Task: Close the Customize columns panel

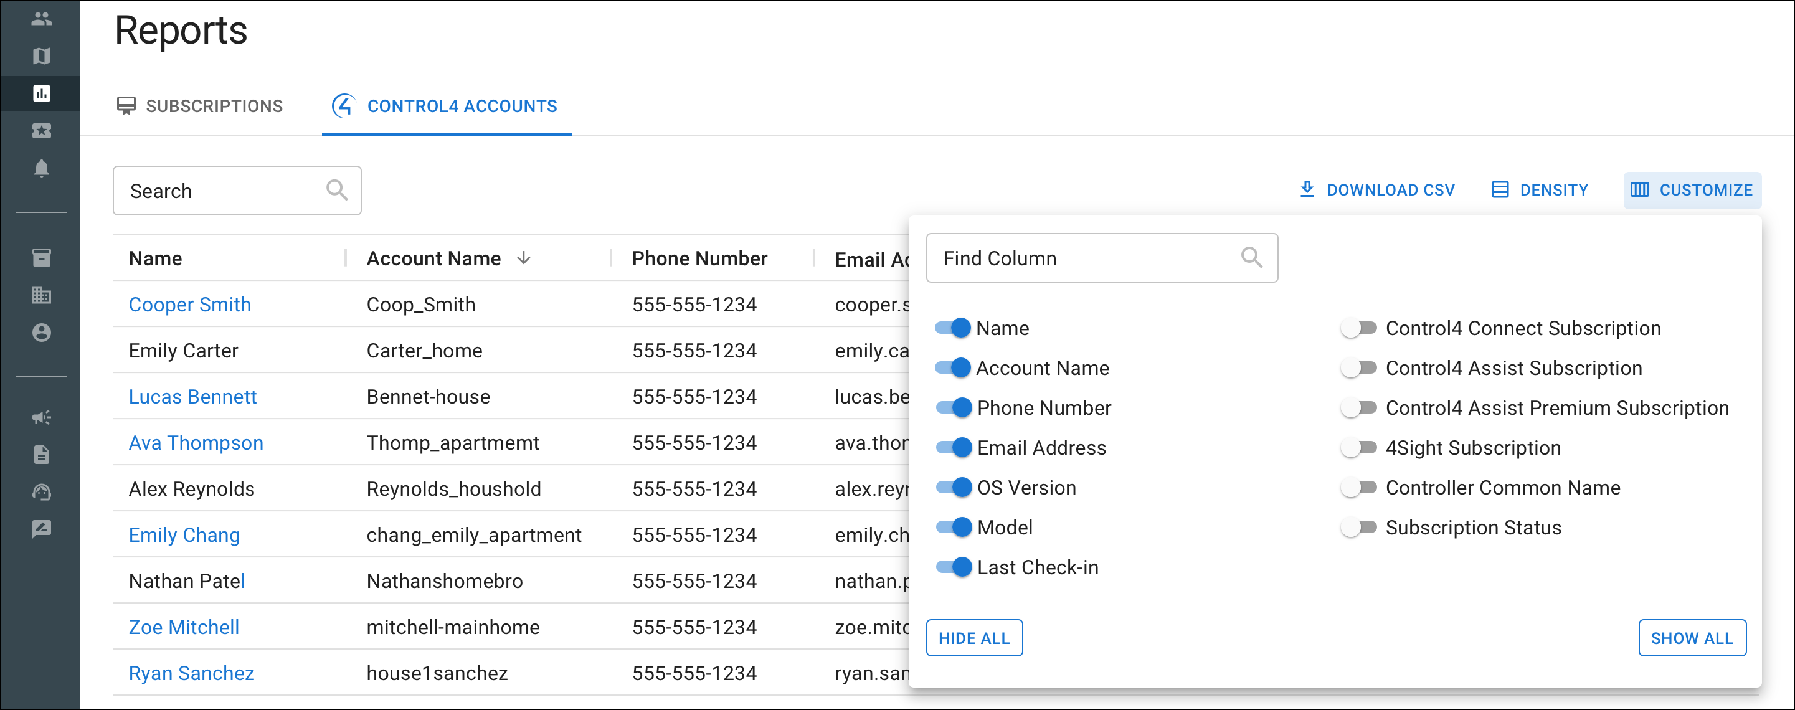Action: pos(1692,189)
